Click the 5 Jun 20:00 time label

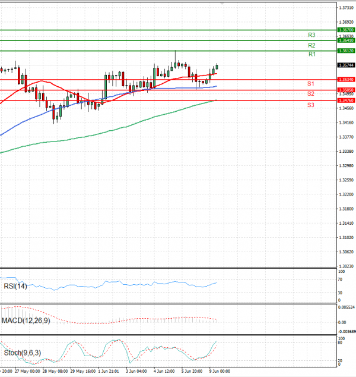192,371
